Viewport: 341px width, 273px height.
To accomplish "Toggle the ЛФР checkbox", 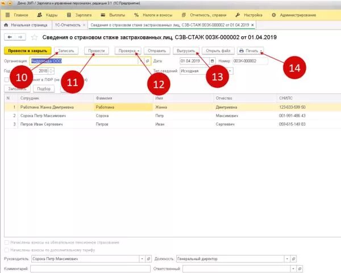I will coord(7,80).
